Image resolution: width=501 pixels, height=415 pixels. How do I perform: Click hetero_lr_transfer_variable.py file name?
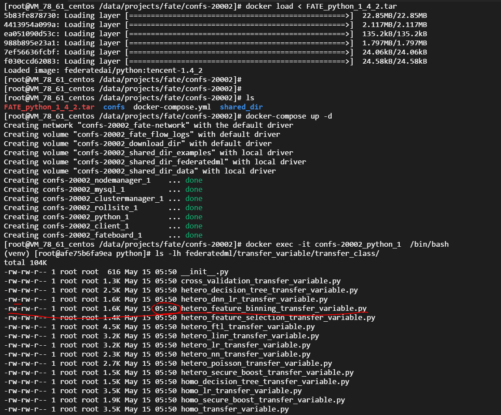coord(246,345)
